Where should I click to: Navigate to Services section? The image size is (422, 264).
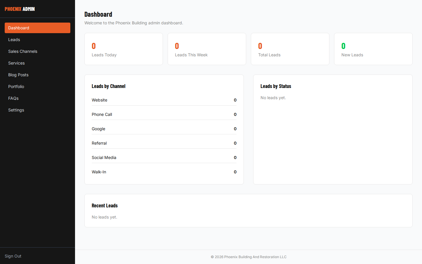click(38, 63)
